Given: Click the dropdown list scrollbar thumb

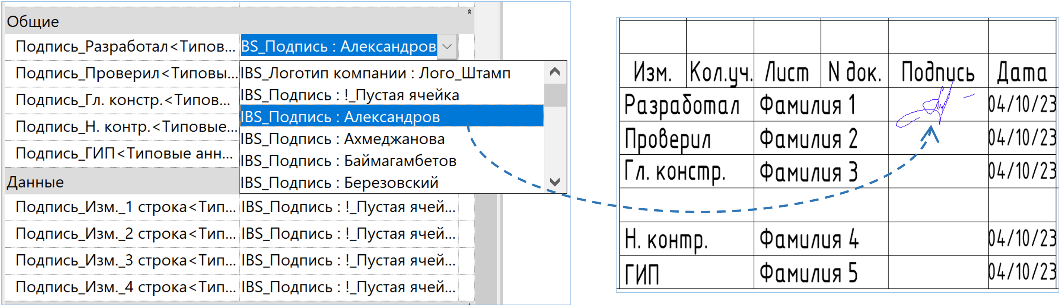Looking at the screenshot, I should coord(555,95).
